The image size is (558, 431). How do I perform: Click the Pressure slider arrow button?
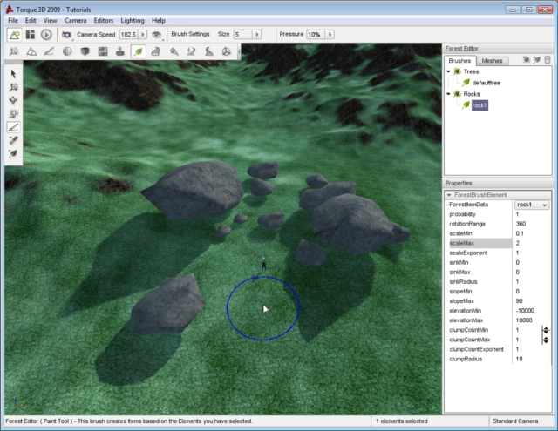point(329,34)
